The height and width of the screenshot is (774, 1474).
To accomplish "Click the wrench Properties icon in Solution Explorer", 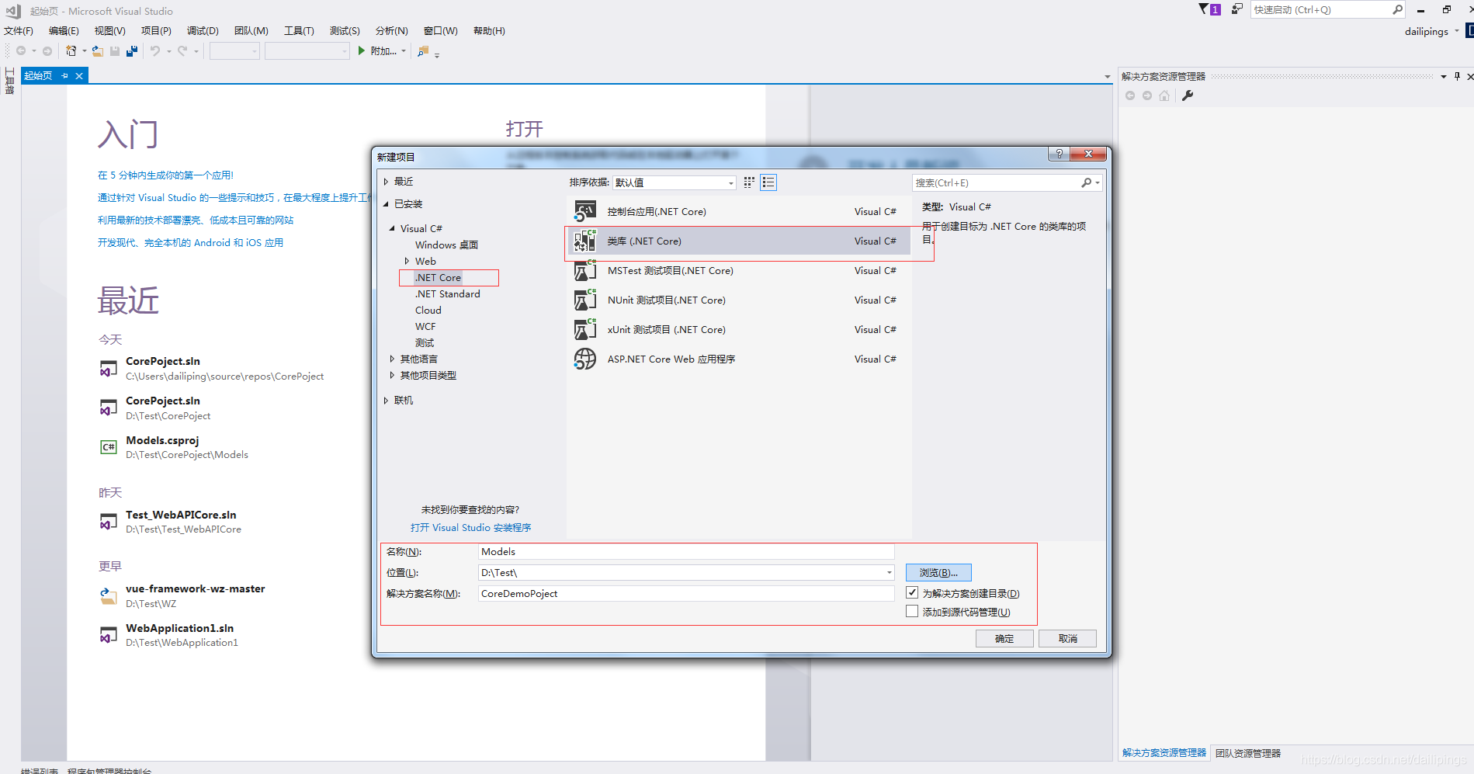I will pos(1188,95).
